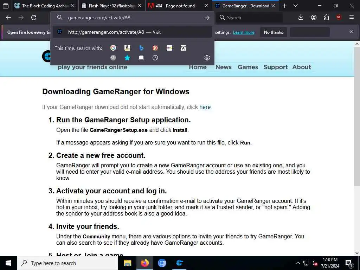
Task: Search open tabs using the tabs icon
Action: [x=141, y=58]
